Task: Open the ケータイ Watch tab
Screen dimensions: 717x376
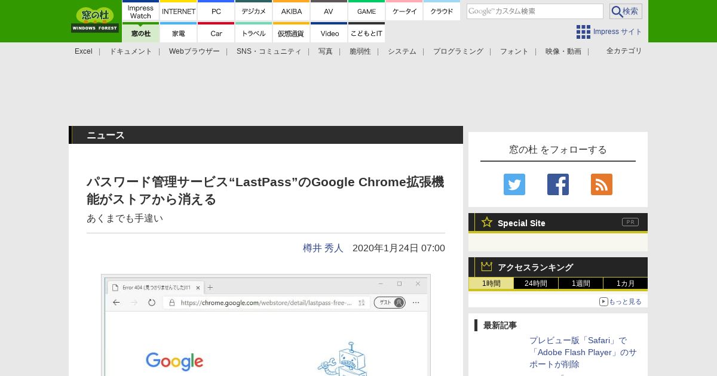Action: (404, 11)
